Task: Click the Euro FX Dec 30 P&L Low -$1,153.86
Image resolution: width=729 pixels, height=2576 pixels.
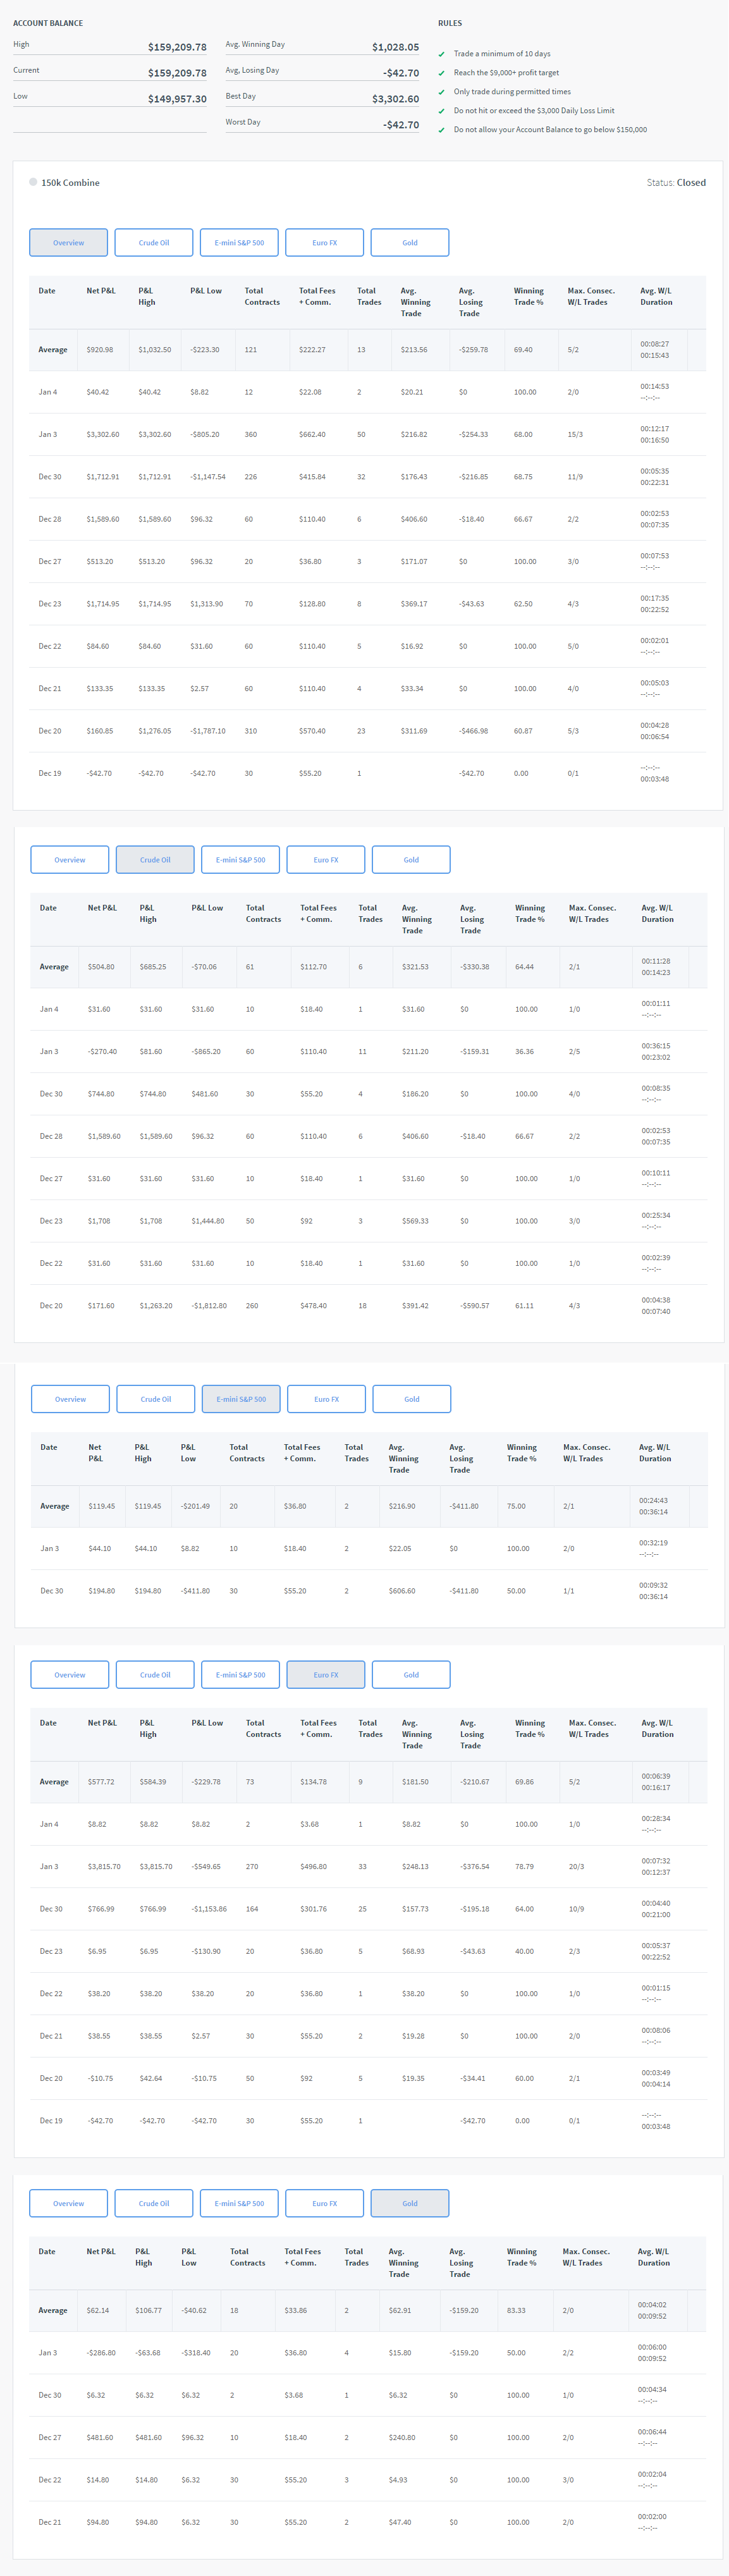Action: pyautogui.click(x=209, y=1909)
